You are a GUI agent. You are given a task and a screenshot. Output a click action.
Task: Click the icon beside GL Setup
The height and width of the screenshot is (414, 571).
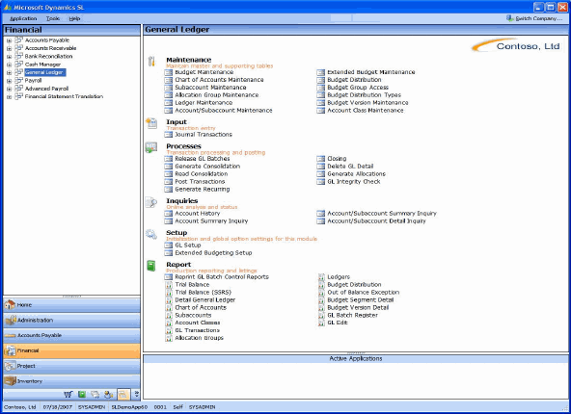pyautogui.click(x=168, y=246)
